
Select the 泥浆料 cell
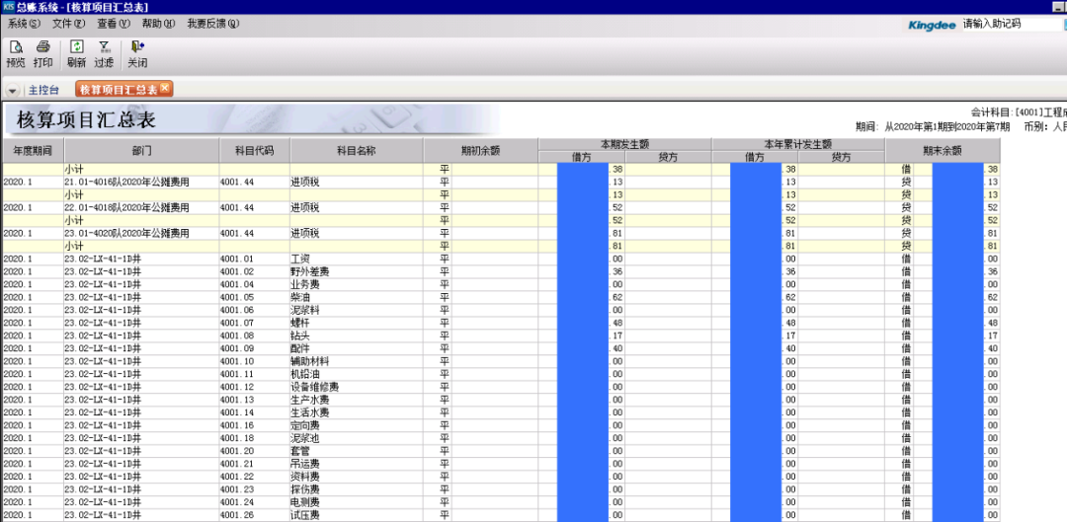(x=357, y=310)
